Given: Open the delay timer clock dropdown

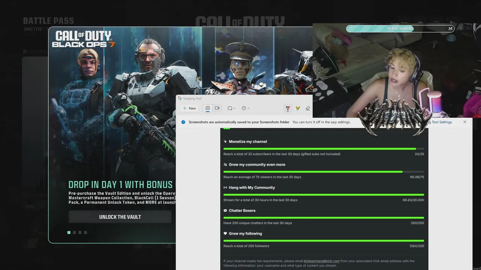Looking at the screenshot, I should [245, 108].
